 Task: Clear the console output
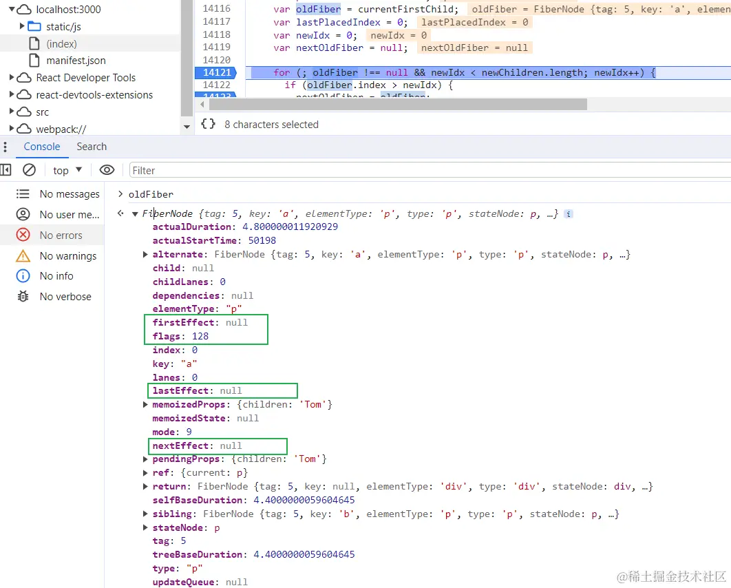(x=30, y=170)
